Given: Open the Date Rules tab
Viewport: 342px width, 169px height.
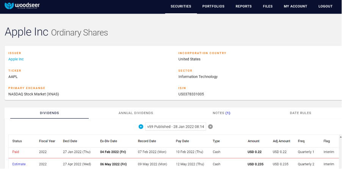Looking at the screenshot, I should 300,113.
